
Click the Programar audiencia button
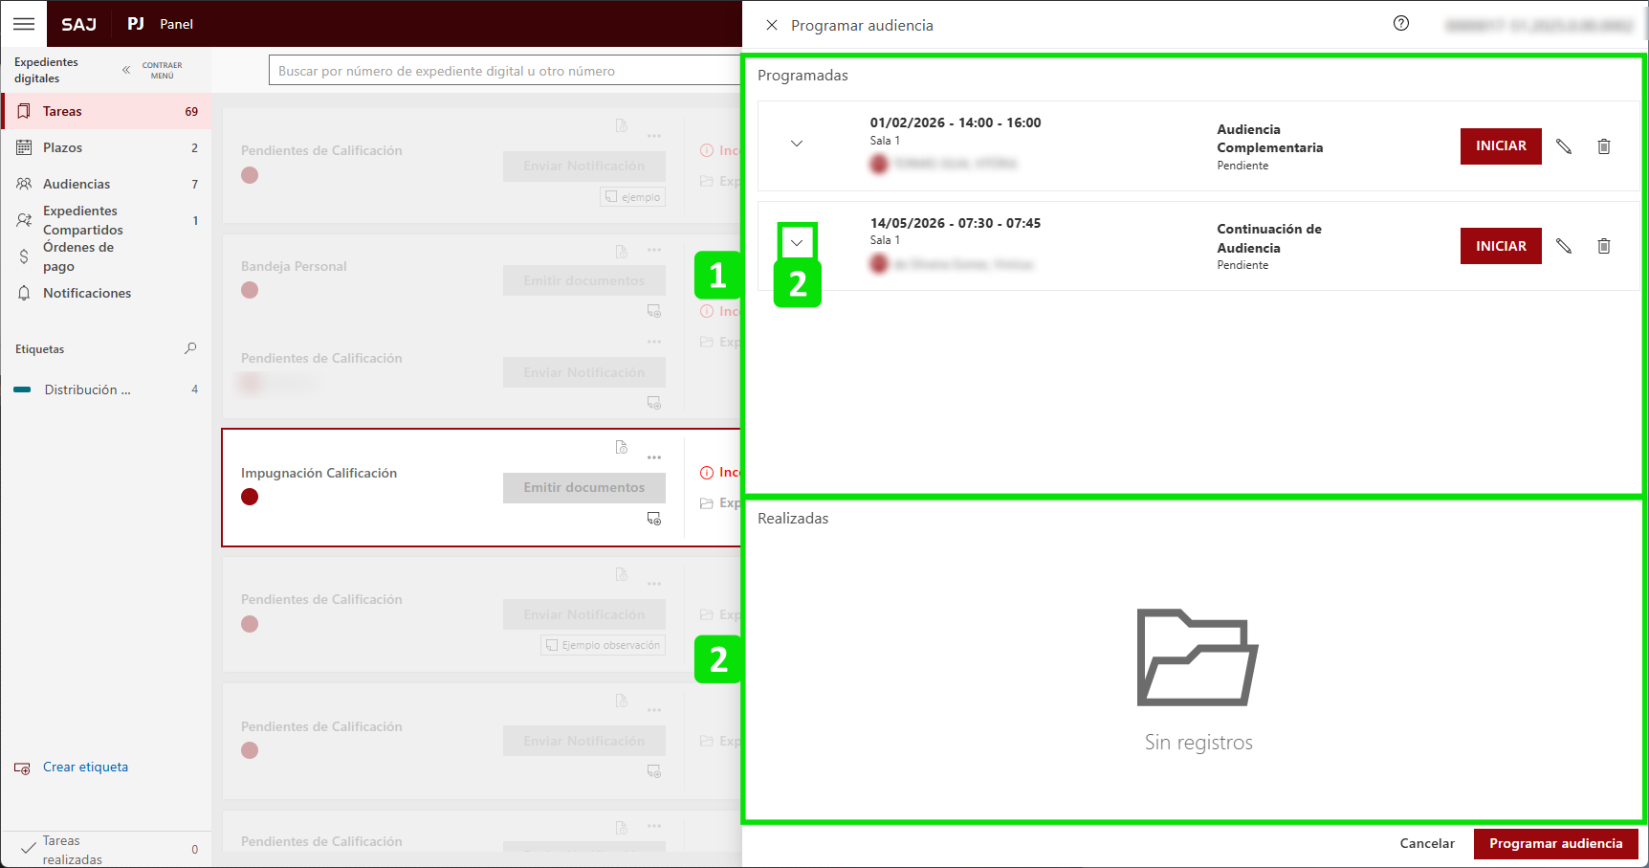1555,843
